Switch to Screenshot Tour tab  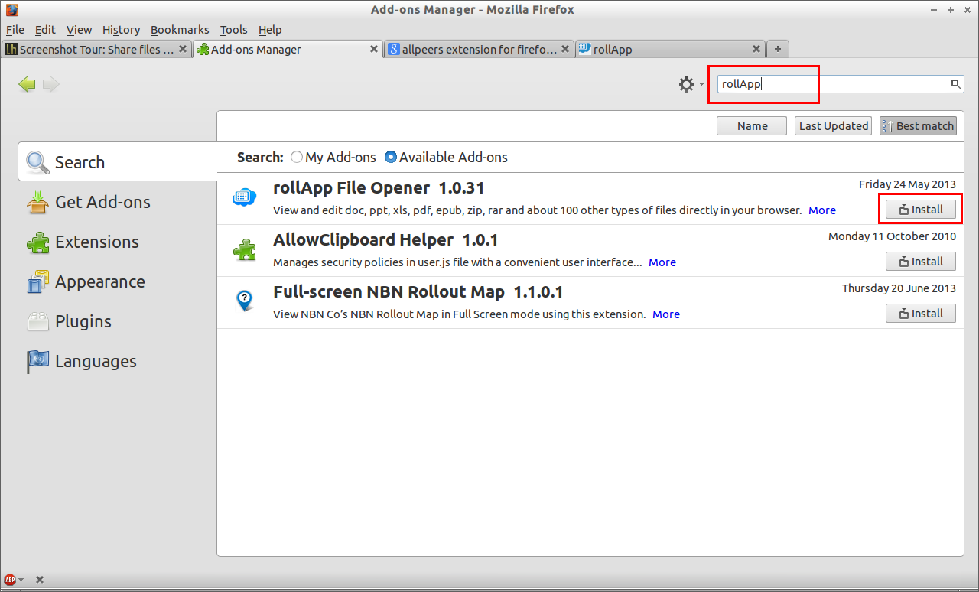point(96,49)
